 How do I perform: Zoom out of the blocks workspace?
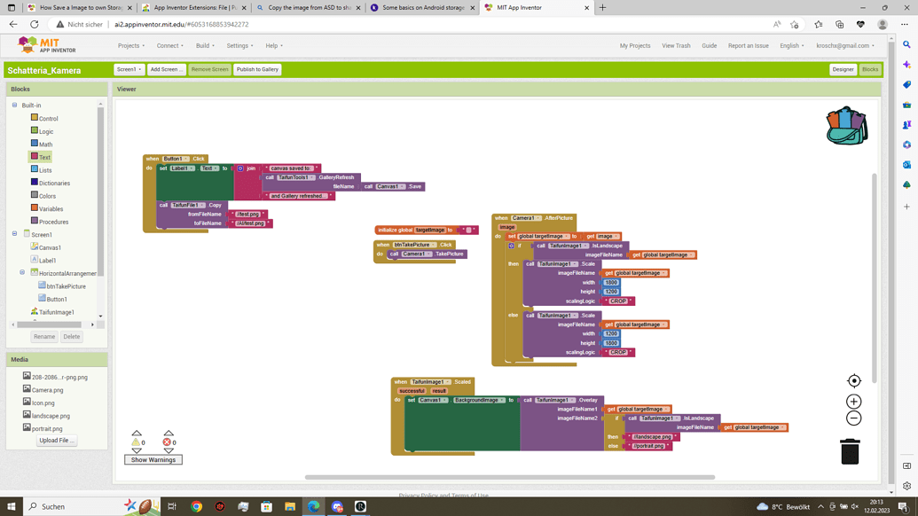(x=853, y=418)
